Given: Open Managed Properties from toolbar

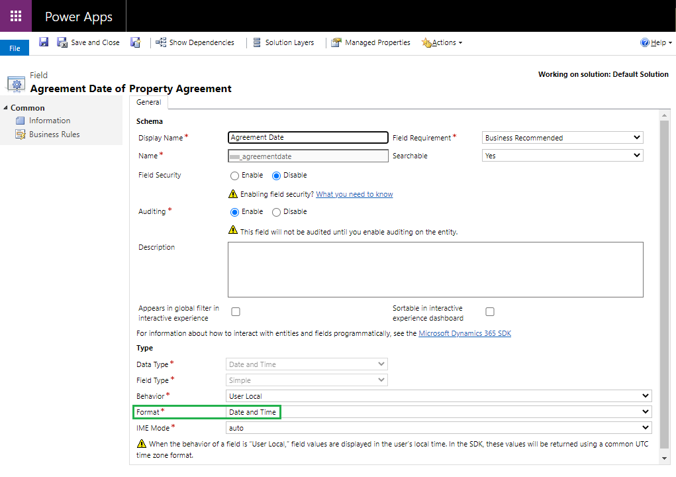Looking at the screenshot, I should (x=371, y=42).
